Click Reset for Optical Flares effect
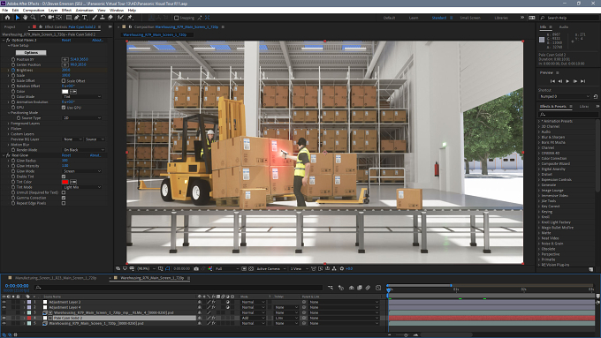 coord(66,41)
